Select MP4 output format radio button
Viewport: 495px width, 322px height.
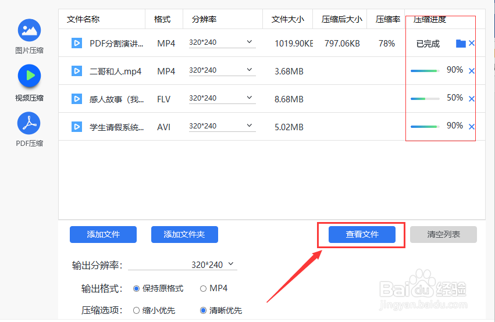204,288
